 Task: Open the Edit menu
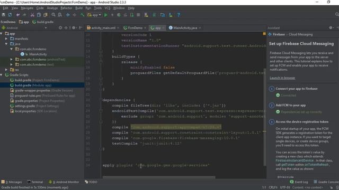pos(5,8)
